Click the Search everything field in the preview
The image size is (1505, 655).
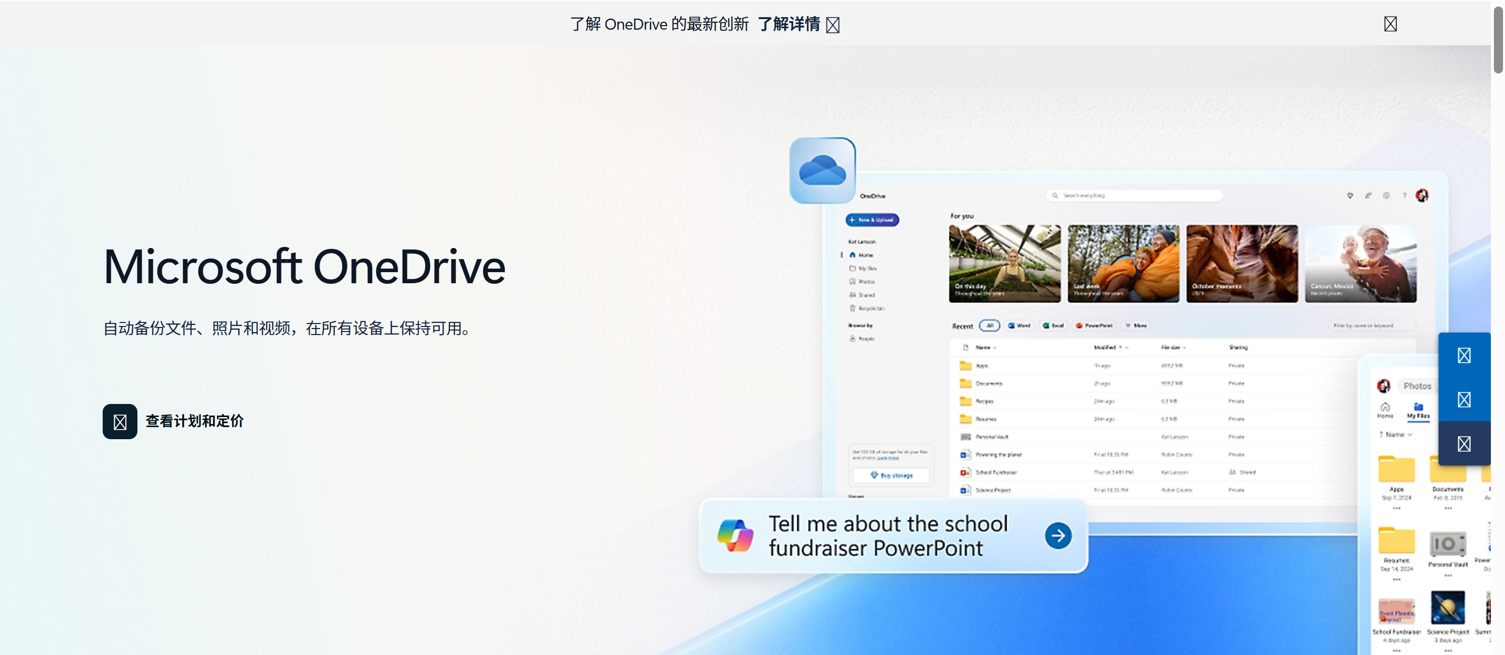pyautogui.click(x=1134, y=196)
